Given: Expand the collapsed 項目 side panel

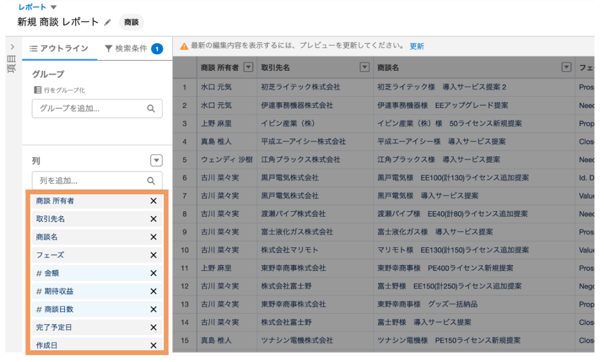Looking at the screenshot, I should [12, 47].
